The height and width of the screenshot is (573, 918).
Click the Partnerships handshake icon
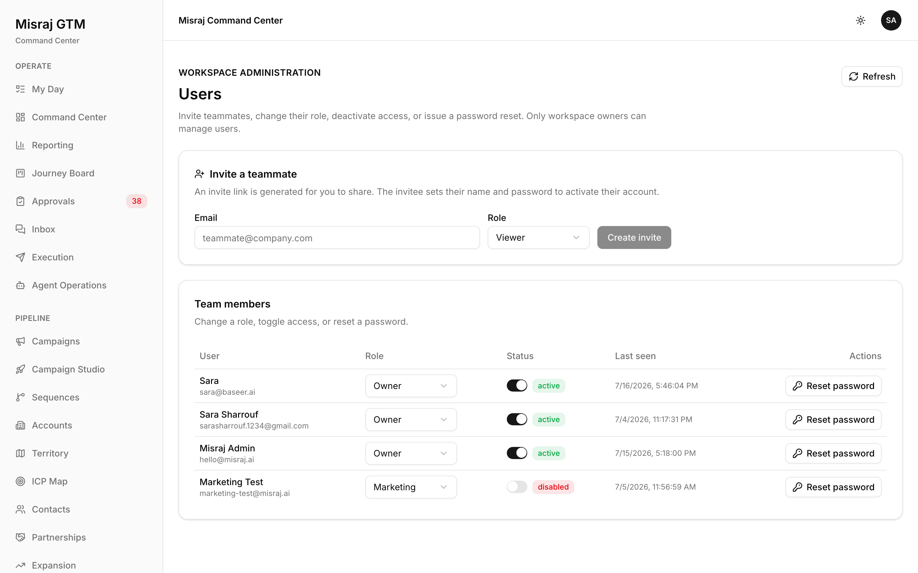click(20, 538)
